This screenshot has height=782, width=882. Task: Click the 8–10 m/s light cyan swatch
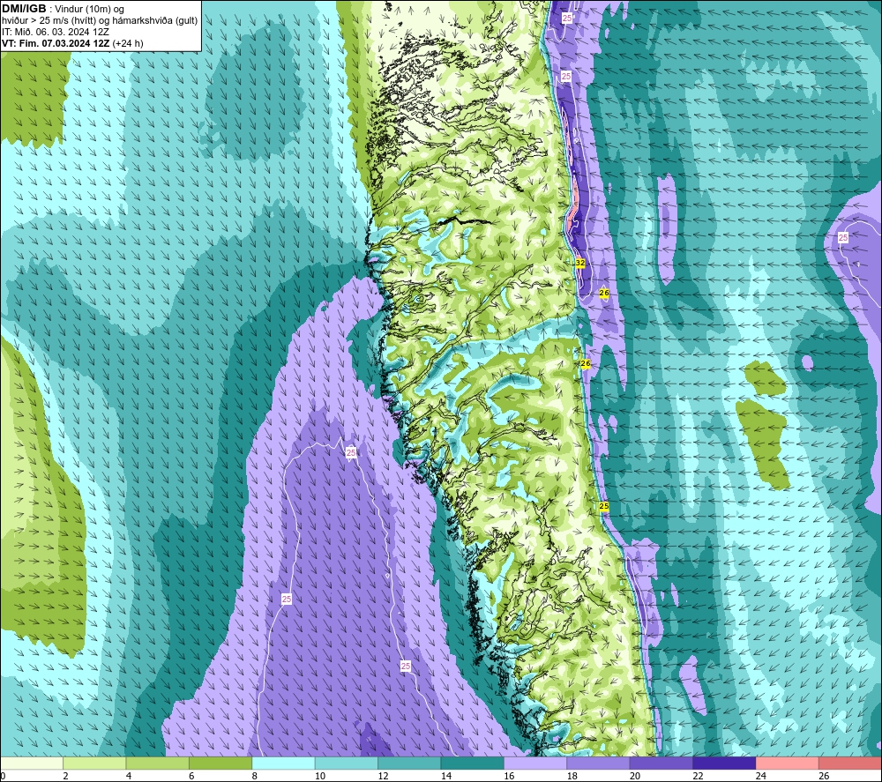click(283, 763)
